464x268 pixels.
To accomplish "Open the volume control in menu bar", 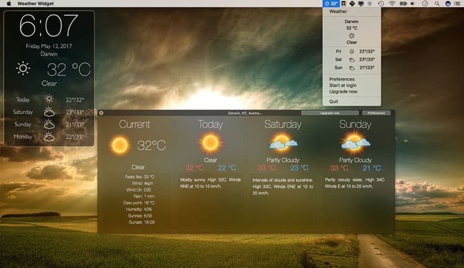I will point(413,3).
